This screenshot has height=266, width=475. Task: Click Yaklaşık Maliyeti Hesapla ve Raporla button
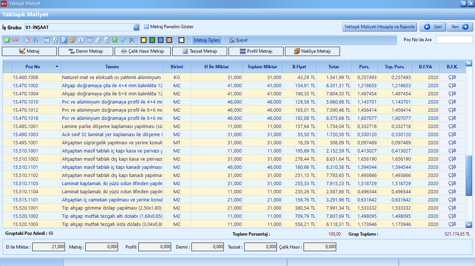(379, 27)
